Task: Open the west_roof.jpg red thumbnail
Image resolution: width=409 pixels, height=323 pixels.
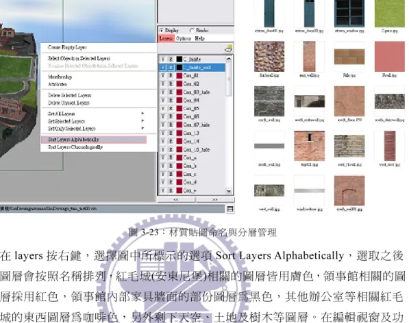Action: [389, 146]
